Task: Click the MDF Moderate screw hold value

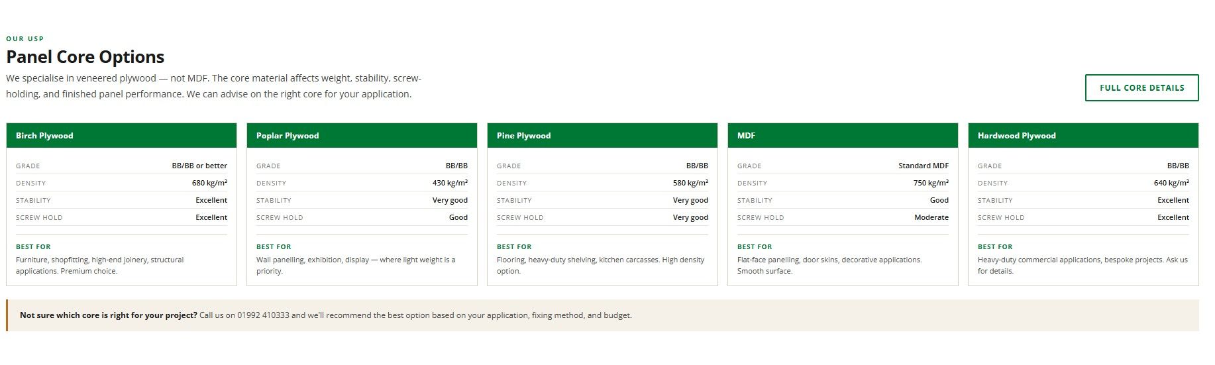Action: pyautogui.click(x=931, y=217)
